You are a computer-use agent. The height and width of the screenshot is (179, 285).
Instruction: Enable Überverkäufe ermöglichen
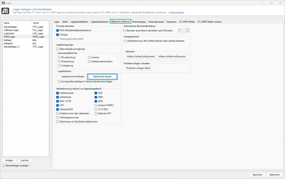pos(58,49)
